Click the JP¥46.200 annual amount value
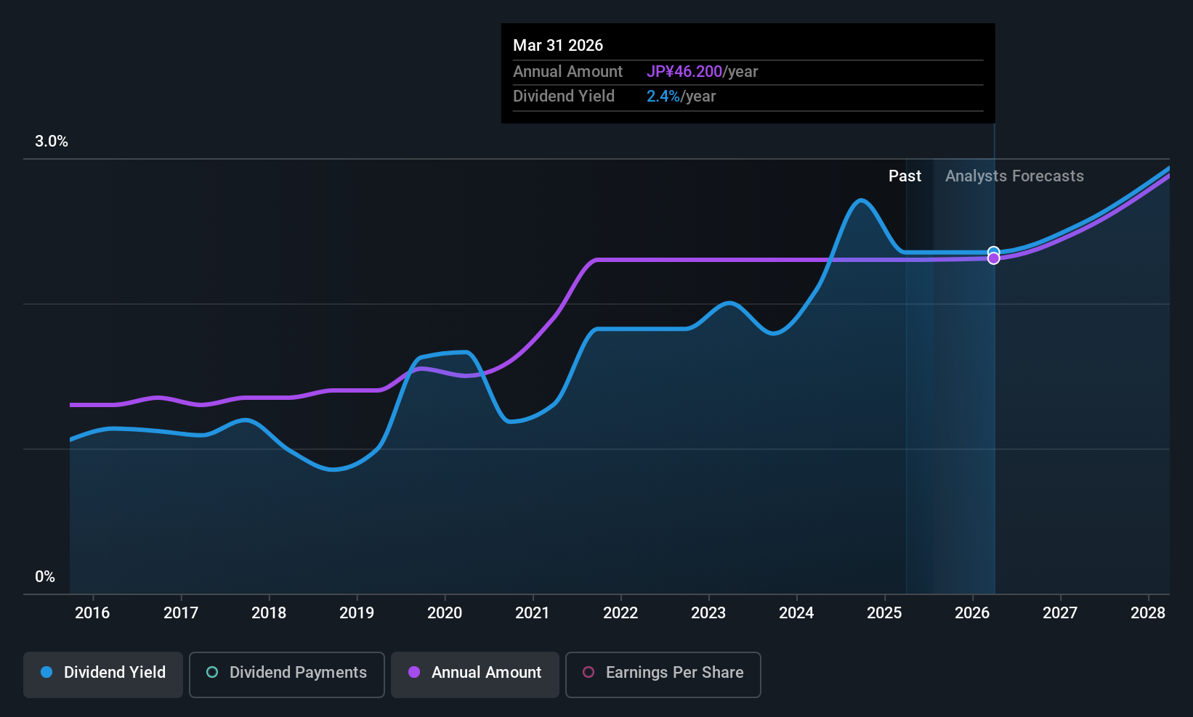This screenshot has width=1193, height=717. pos(684,72)
